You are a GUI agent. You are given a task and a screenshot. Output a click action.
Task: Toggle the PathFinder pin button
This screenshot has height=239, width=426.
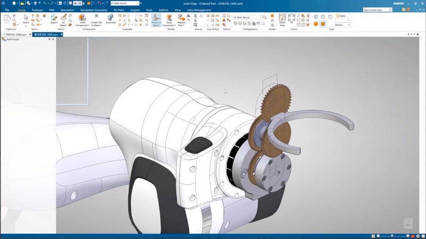[50, 39]
